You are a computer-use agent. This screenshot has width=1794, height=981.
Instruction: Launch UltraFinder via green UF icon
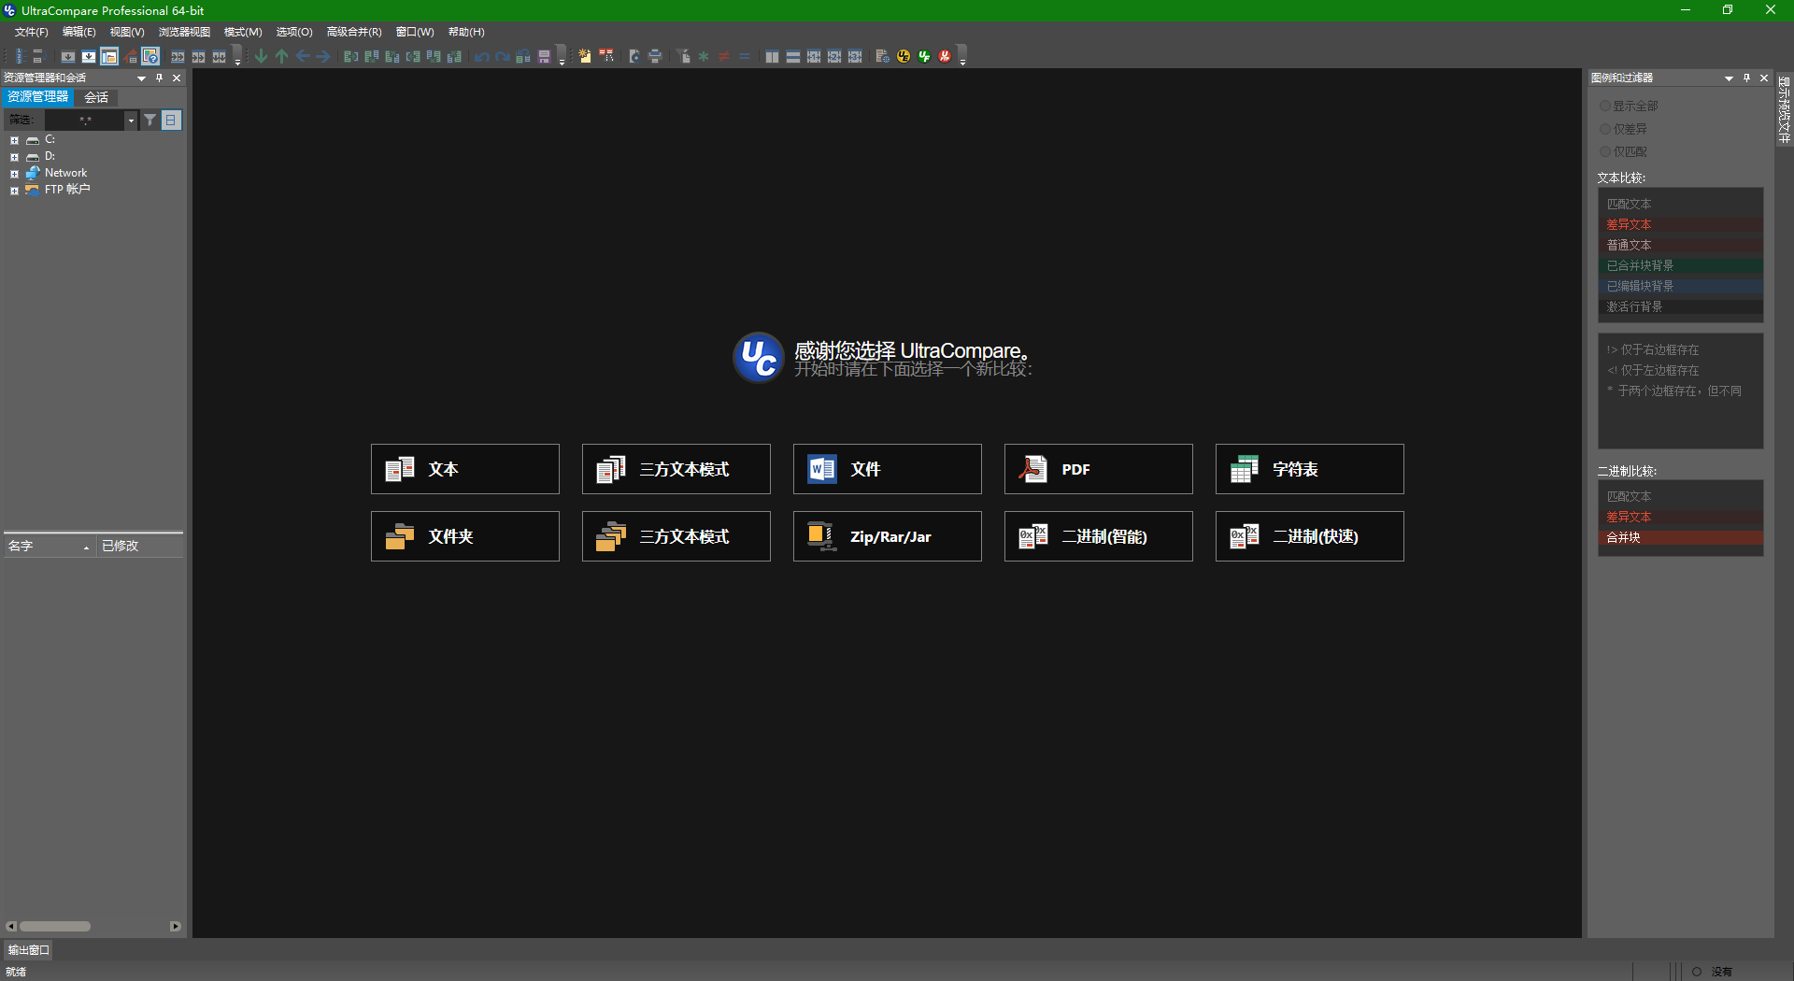(924, 56)
